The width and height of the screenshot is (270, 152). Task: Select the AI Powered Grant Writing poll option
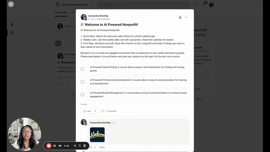pyautogui.click(x=82, y=69)
